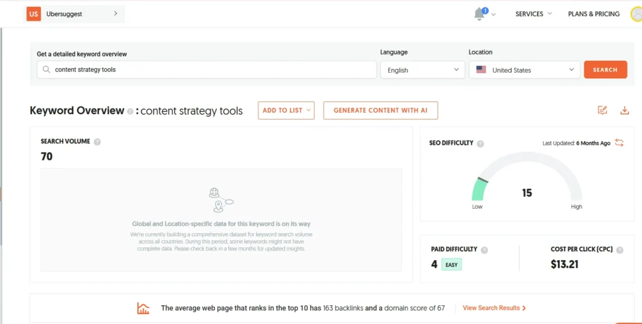This screenshot has width=642, height=324.
Task: Open the Location dropdown
Action: tap(524, 70)
